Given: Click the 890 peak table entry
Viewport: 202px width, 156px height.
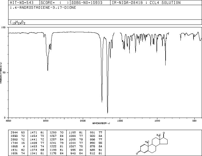Looking at the screenshot, I should click(96, 143).
